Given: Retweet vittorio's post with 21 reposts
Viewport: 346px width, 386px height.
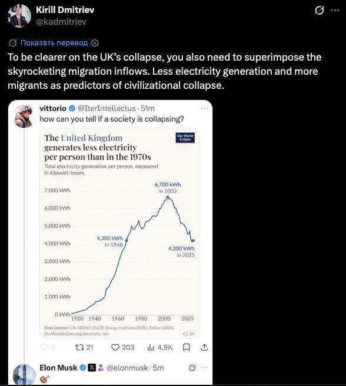Looking at the screenshot, I should coord(84,347).
